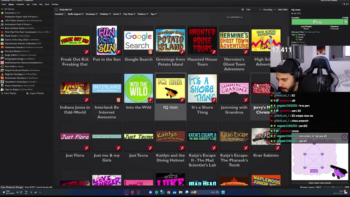Go to the Home menu tab
Image resolution: width=350 pixels, height=197 pixels.
point(4,4)
